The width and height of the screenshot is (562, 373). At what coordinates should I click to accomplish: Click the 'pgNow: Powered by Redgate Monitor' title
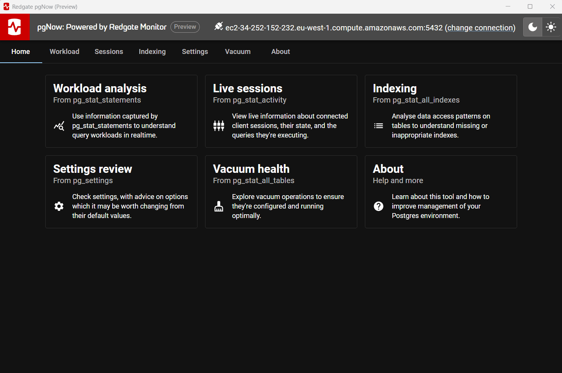(x=102, y=27)
